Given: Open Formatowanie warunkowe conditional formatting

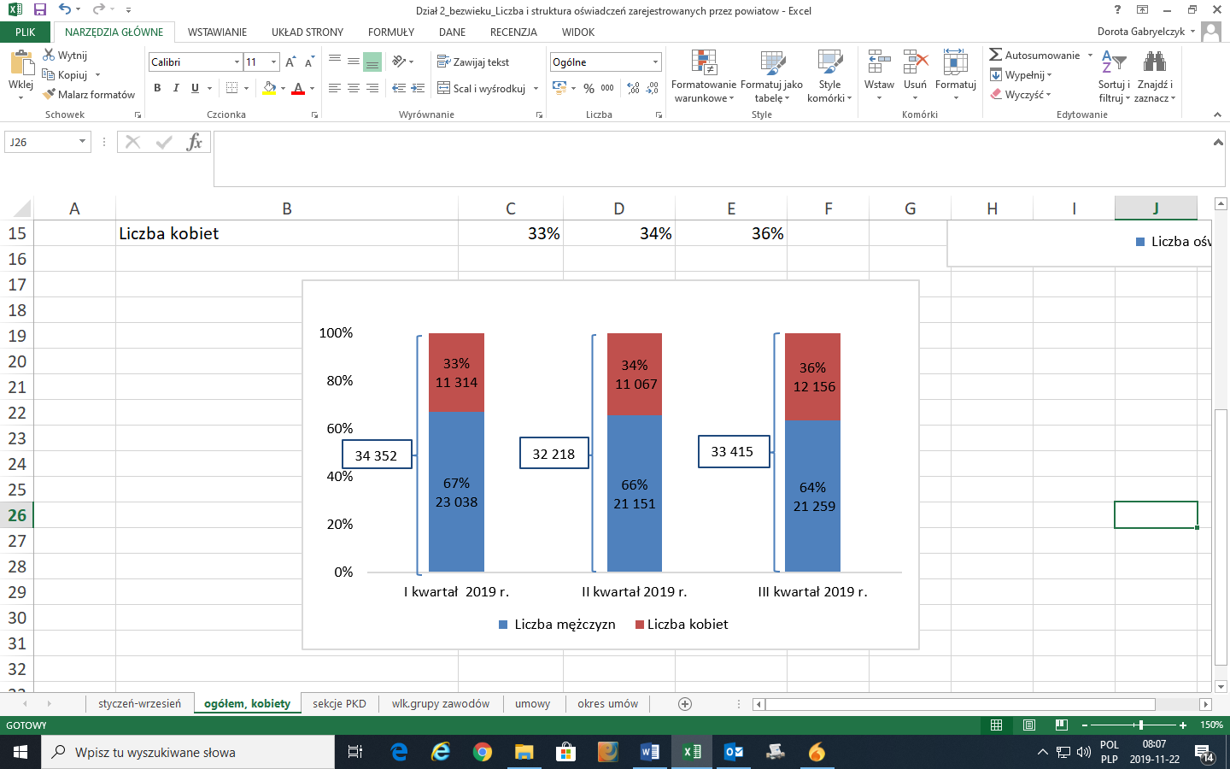Looking at the screenshot, I should (704, 77).
